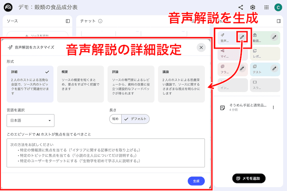Edit the テスト tile with pencil icon
287x191 pixels.
click(274, 68)
